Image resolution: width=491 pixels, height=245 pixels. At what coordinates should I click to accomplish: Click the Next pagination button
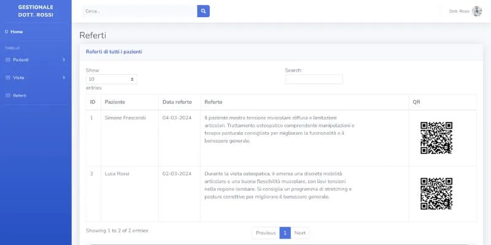(300, 233)
